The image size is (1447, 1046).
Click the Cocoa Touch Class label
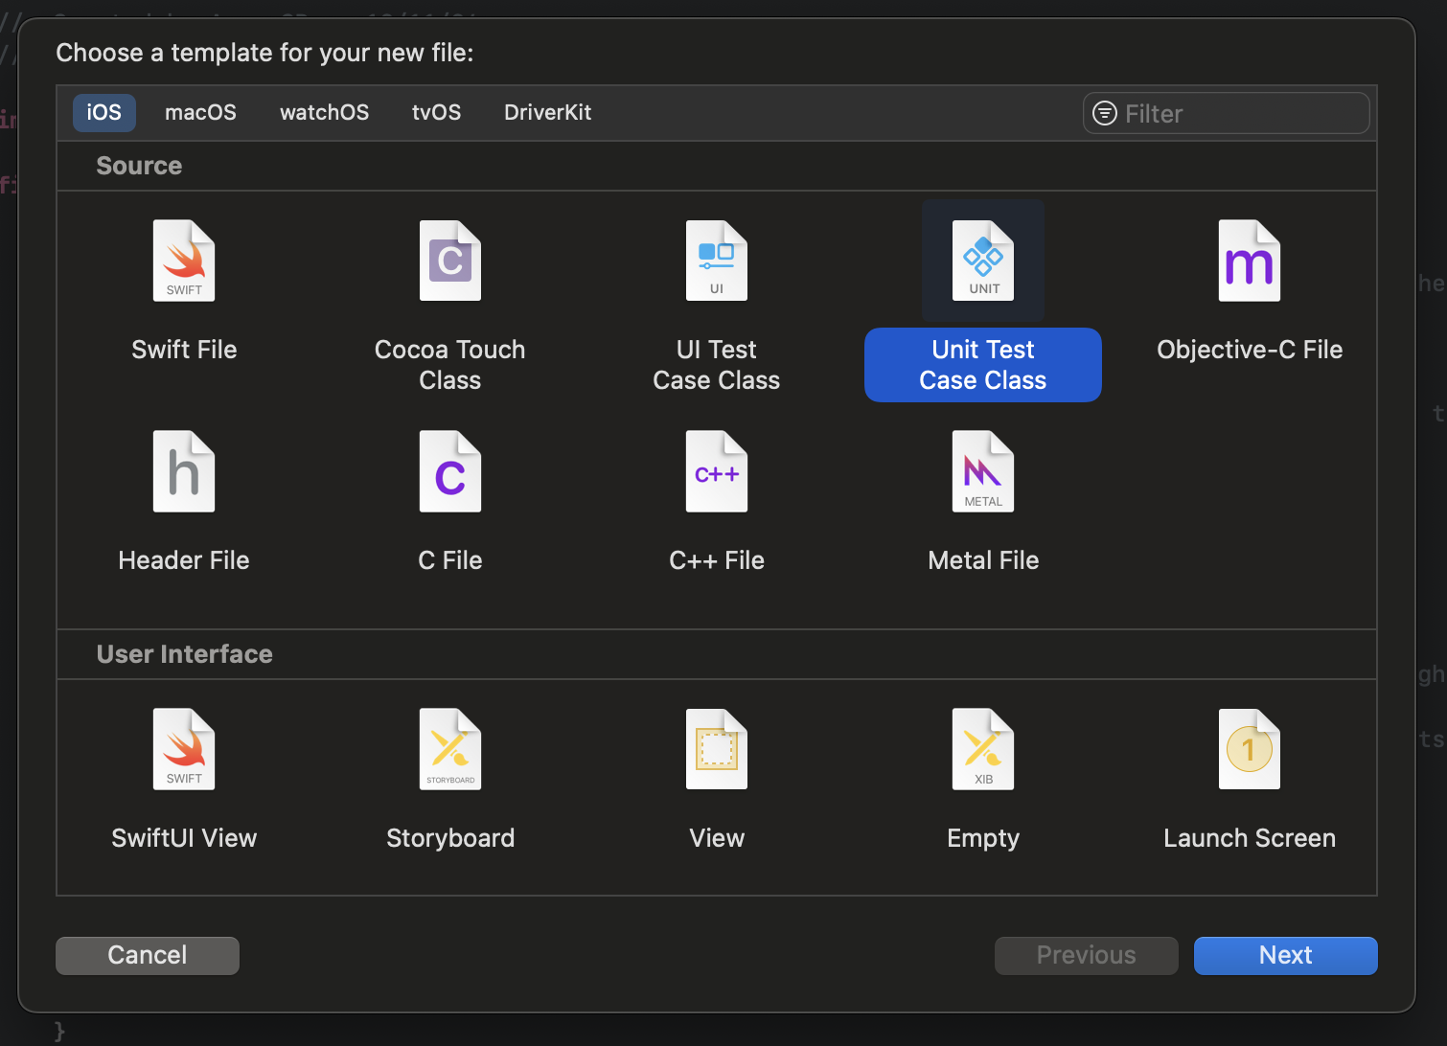click(x=450, y=365)
